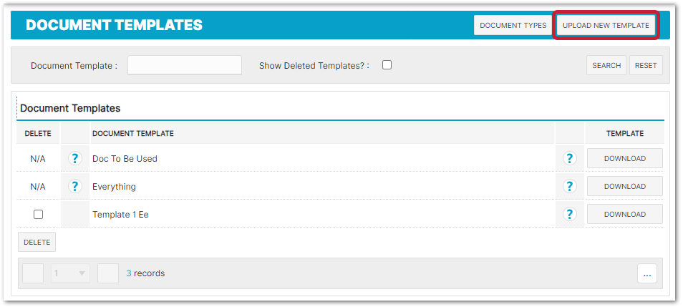
Task: Click right help icon in Template 1 Ee row
Action: point(570,214)
